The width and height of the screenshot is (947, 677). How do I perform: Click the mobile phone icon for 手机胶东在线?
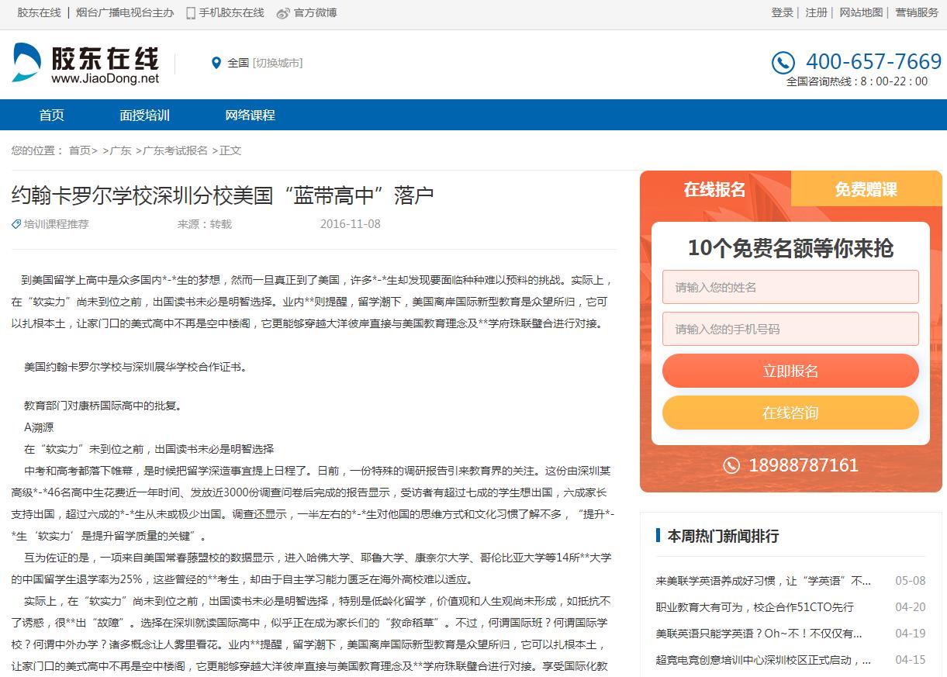coord(191,13)
